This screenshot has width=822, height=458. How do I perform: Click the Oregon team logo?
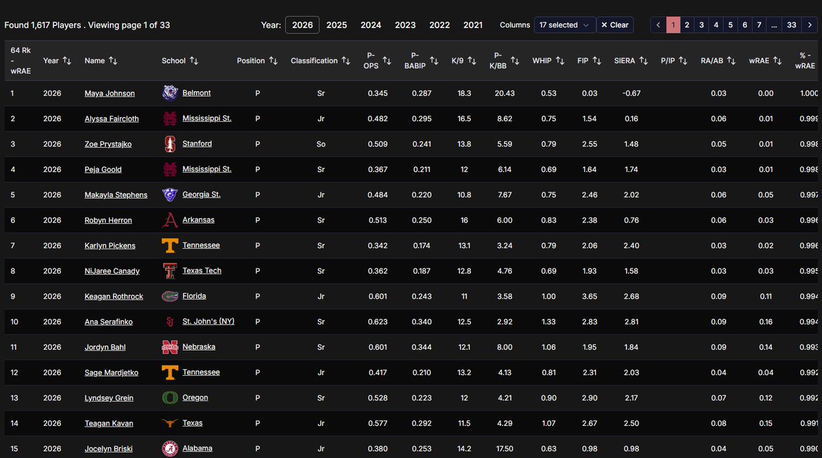coord(170,397)
